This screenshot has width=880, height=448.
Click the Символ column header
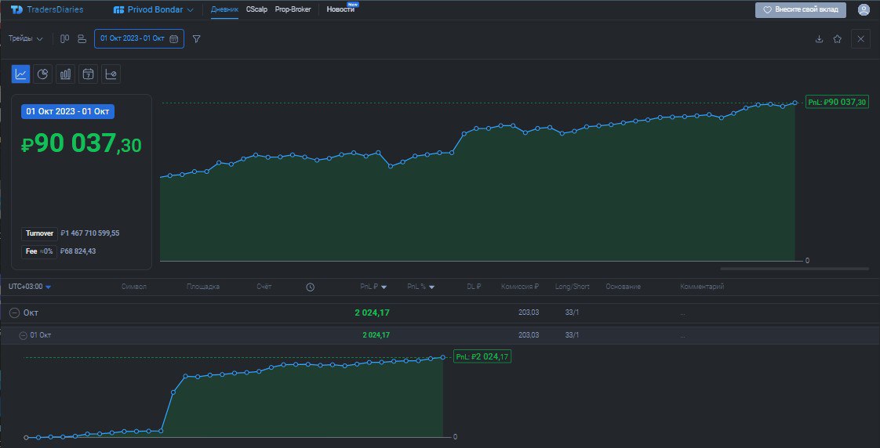(133, 287)
